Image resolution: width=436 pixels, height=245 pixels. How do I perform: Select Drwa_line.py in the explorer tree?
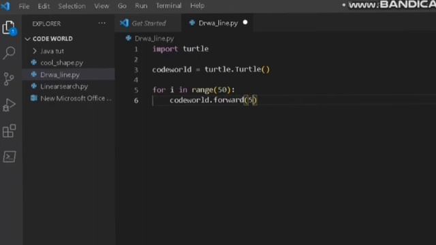[60, 75]
